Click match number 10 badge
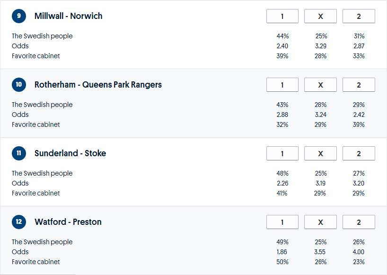387x275 pixels. click(19, 85)
